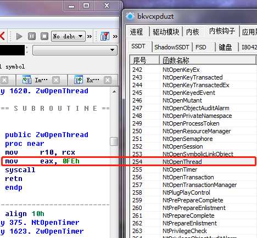Select row 248 NtOpenPrivateNamespace
The width and height of the screenshot is (257, 238).
click(x=193, y=116)
